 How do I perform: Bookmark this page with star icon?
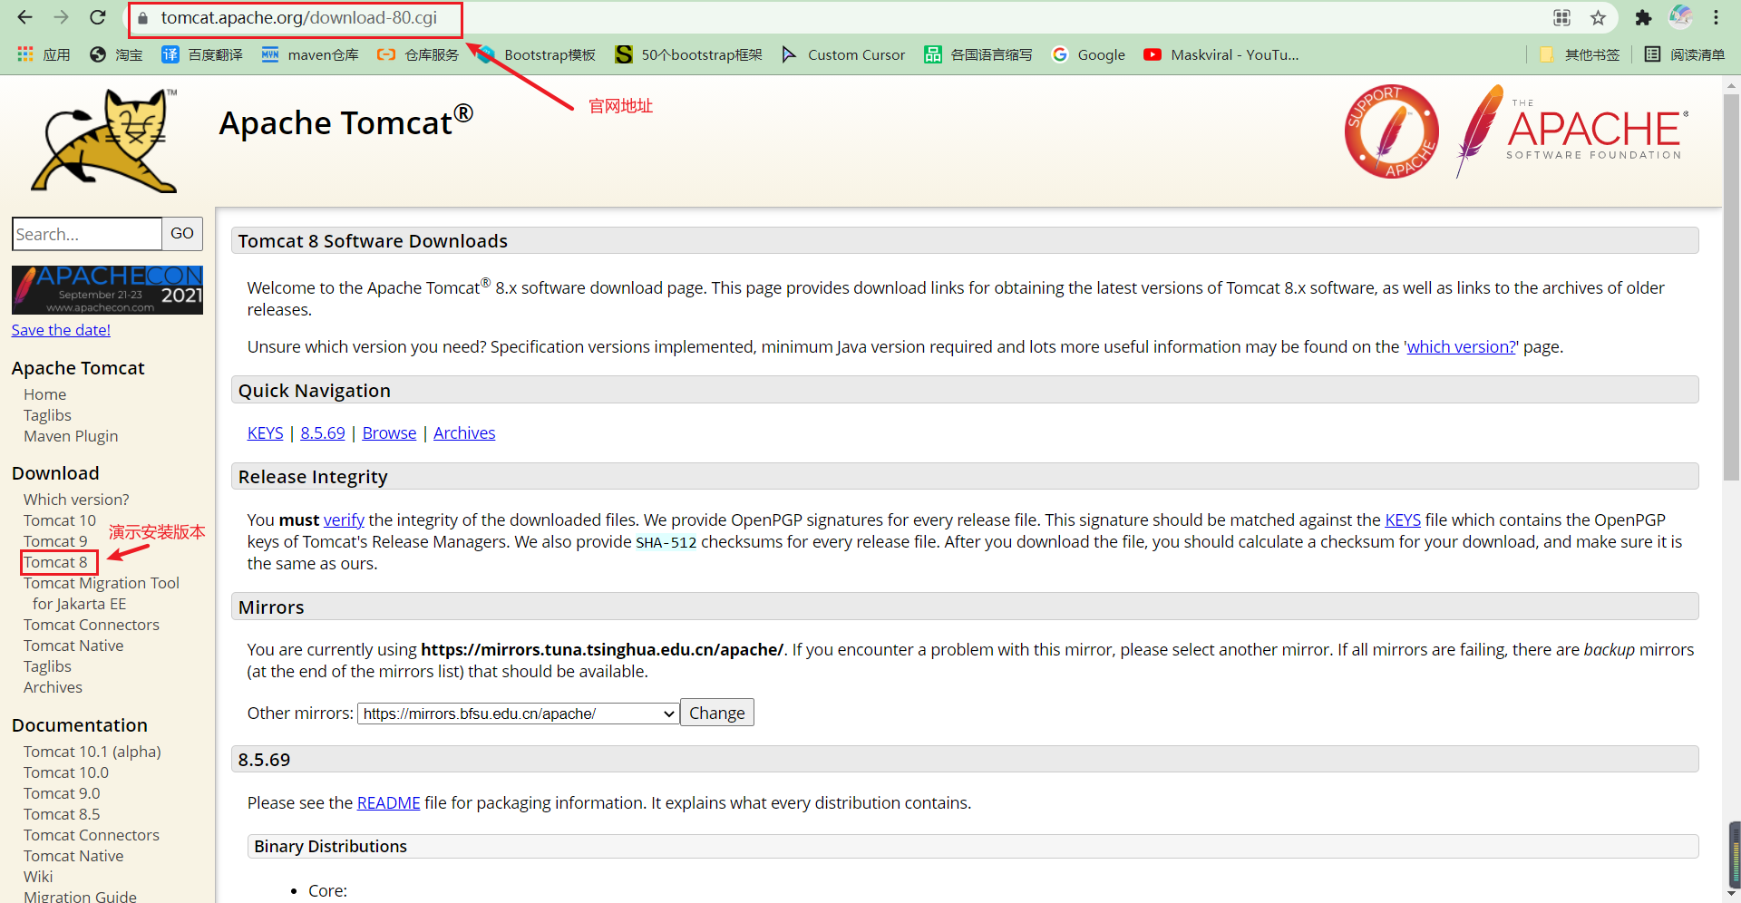[x=1598, y=18]
